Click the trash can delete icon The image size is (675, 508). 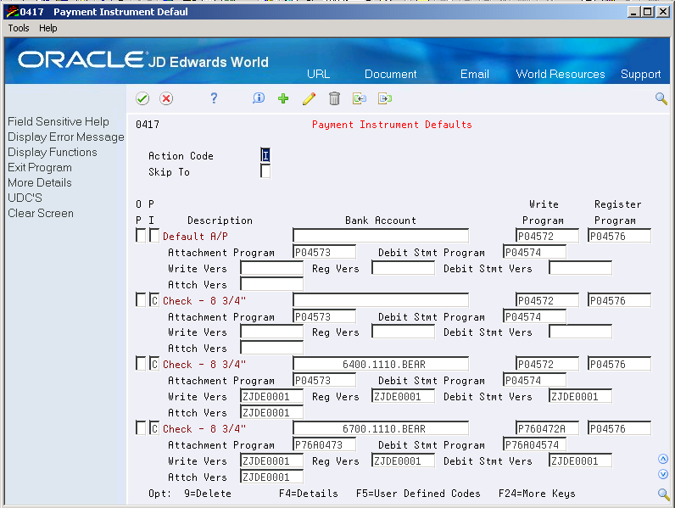(334, 98)
